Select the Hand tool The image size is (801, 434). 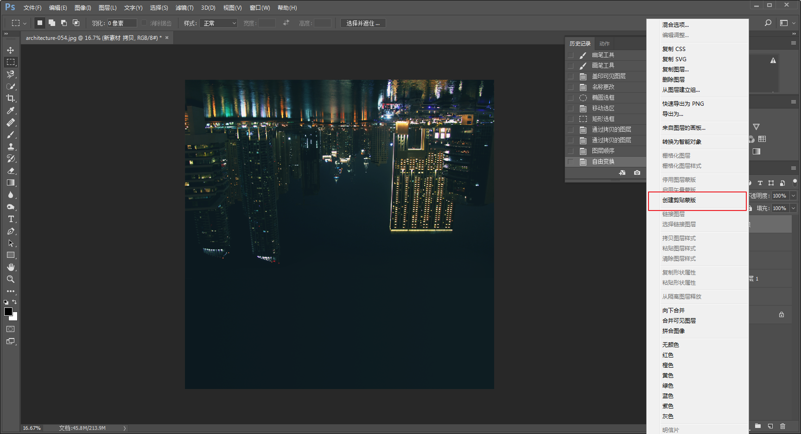point(11,267)
